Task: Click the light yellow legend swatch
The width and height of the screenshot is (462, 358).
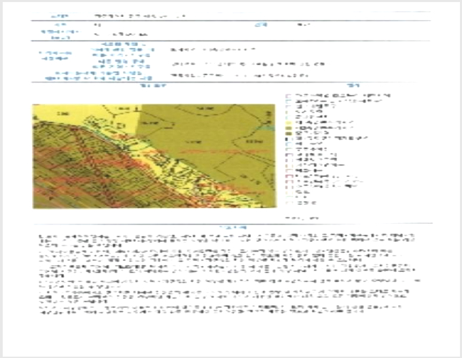Action: 289,123
